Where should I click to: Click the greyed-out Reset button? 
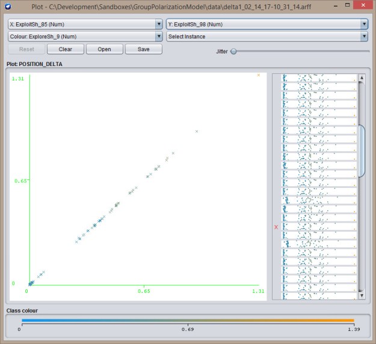tap(27, 49)
